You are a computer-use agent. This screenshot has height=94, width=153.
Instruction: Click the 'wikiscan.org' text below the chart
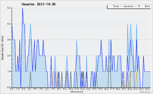click(76, 92)
